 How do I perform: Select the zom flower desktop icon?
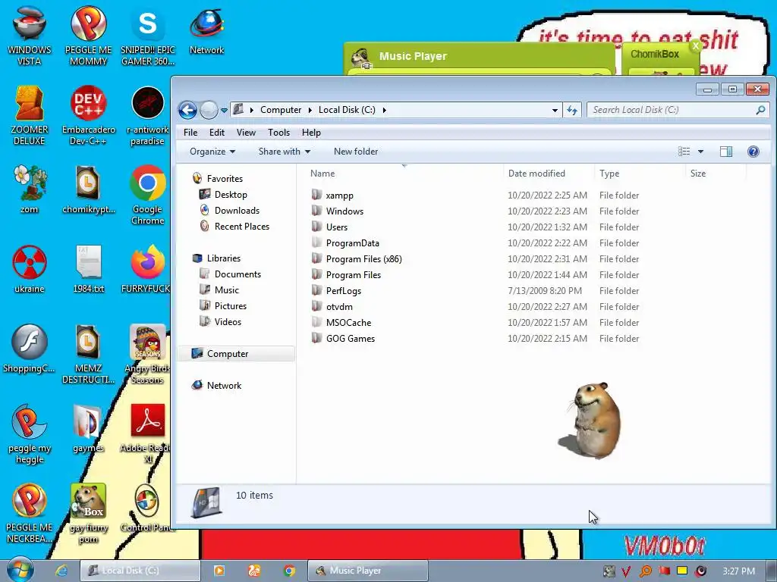[x=30, y=189]
